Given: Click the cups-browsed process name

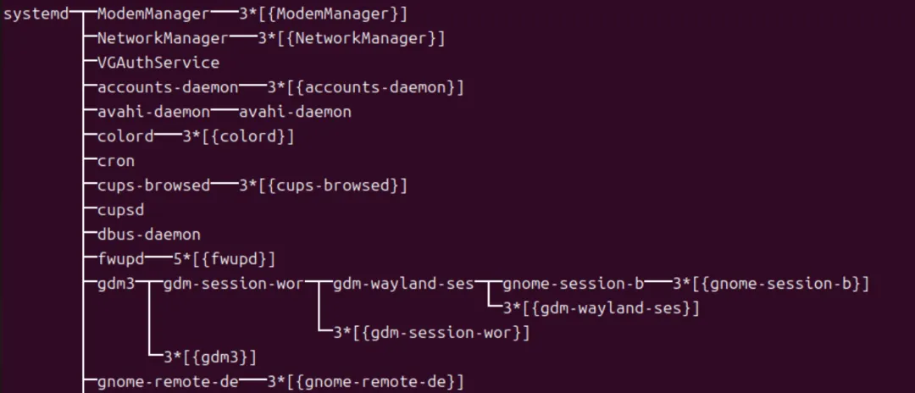Looking at the screenshot, I should (x=153, y=186).
